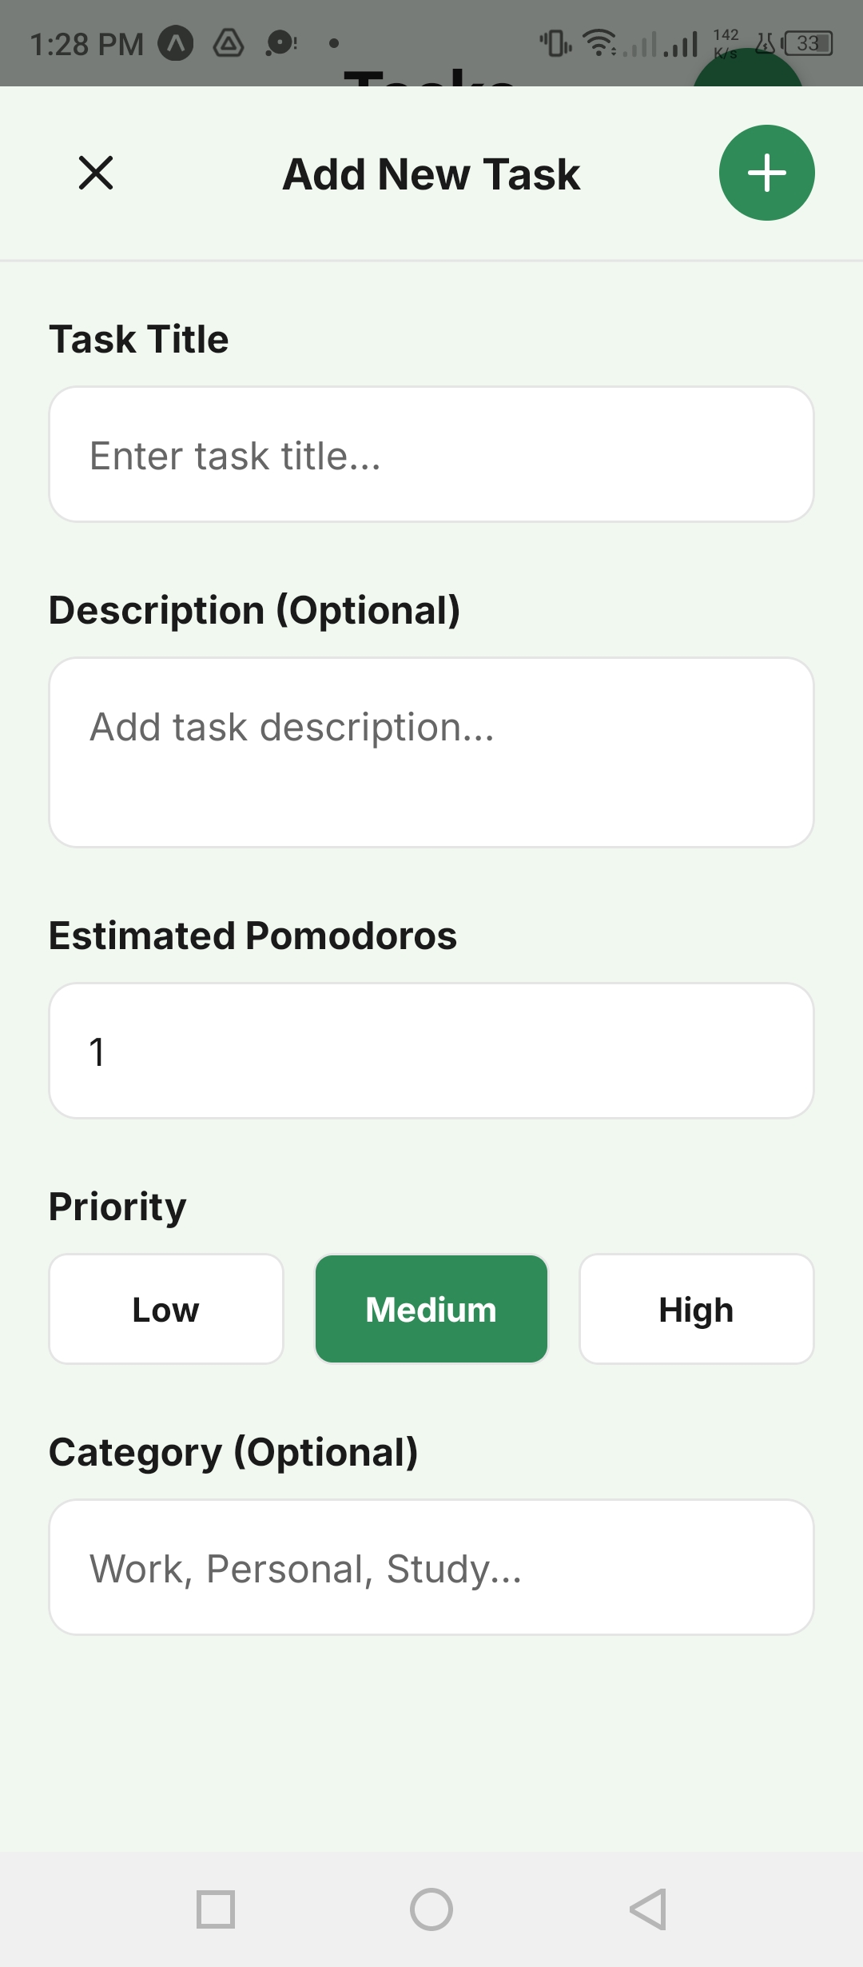Viewport: 863px width, 1967px height.
Task: Open recent apps with the square button
Action: 216,1909
